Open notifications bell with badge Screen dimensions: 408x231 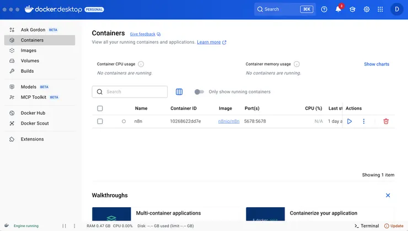pos(339,9)
